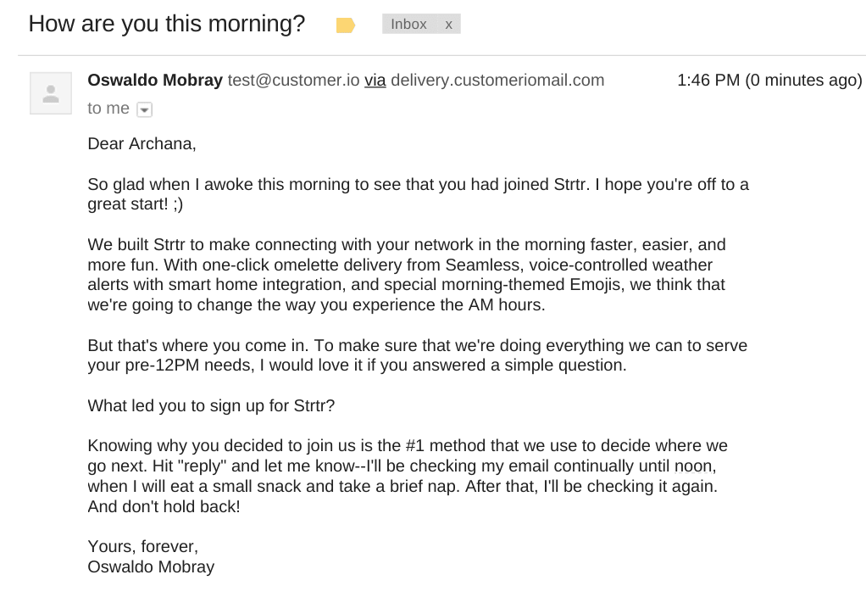Click the underlined "via" link
Viewport: 866px width, 597px height.
click(x=375, y=81)
